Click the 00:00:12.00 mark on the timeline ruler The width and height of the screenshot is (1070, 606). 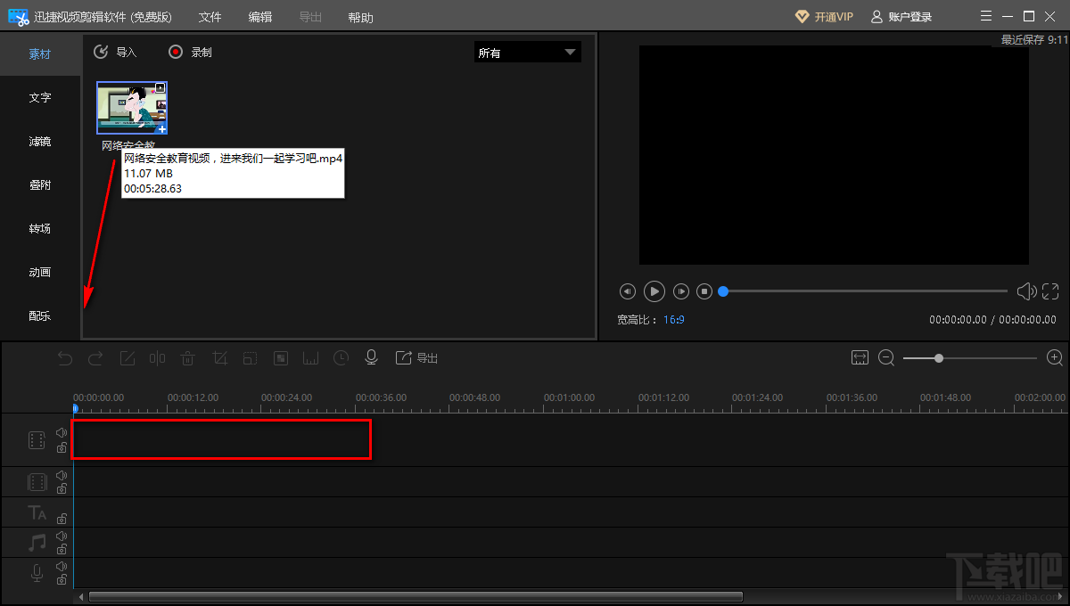pyautogui.click(x=193, y=397)
